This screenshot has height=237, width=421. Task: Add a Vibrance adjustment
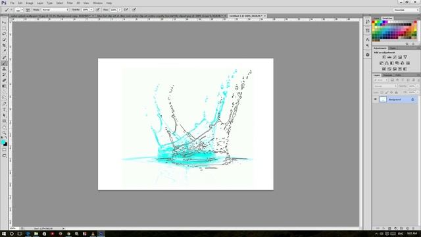(405, 57)
